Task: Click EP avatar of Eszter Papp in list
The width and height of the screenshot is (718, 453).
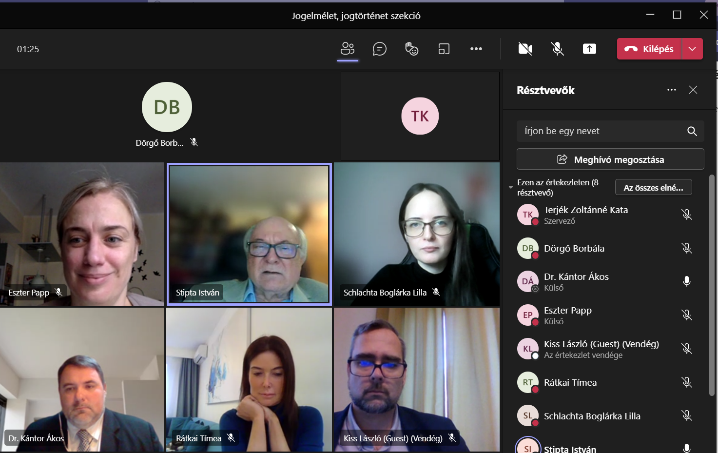Action: 528,315
